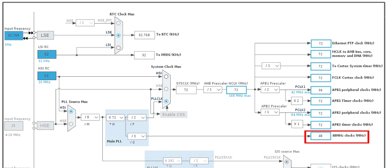Viewport: 387px width, 168px height.
Task: Click the APB1 X 2 timer multiplier box
Action: point(297,101)
